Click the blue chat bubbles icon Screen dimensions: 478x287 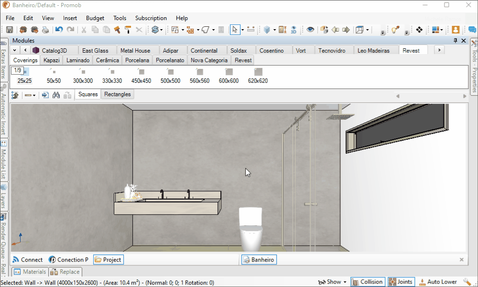point(472,30)
